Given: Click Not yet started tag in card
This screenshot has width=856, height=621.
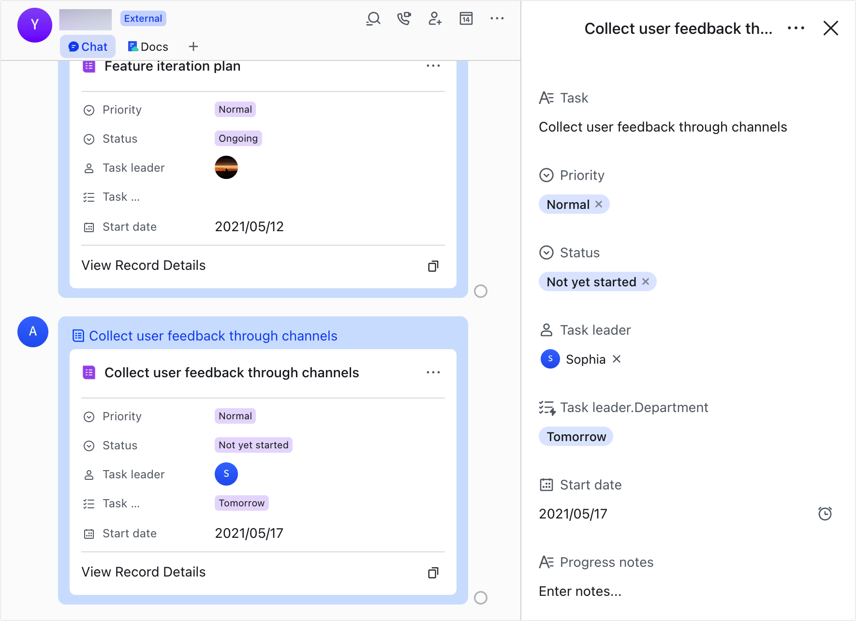Looking at the screenshot, I should coord(253,445).
